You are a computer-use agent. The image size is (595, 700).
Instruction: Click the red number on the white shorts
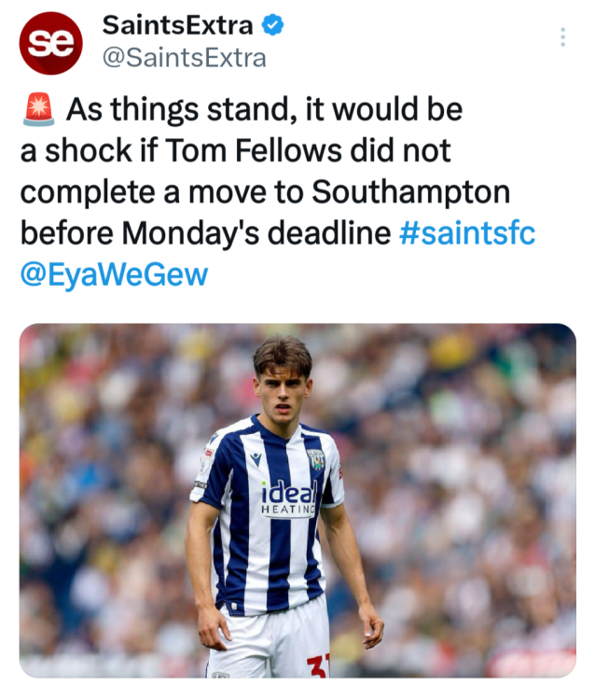coord(318,665)
